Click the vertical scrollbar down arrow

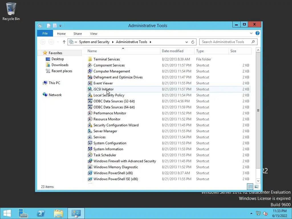pos(258,181)
